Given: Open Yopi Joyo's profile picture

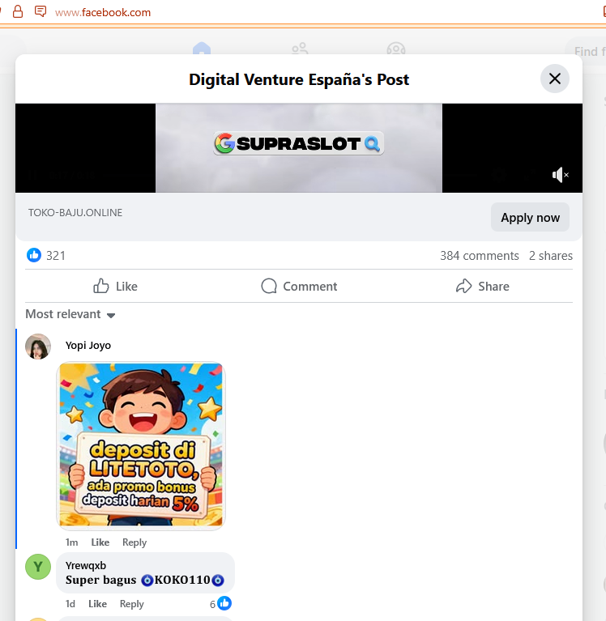Looking at the screenshot, I should (38, 347).
